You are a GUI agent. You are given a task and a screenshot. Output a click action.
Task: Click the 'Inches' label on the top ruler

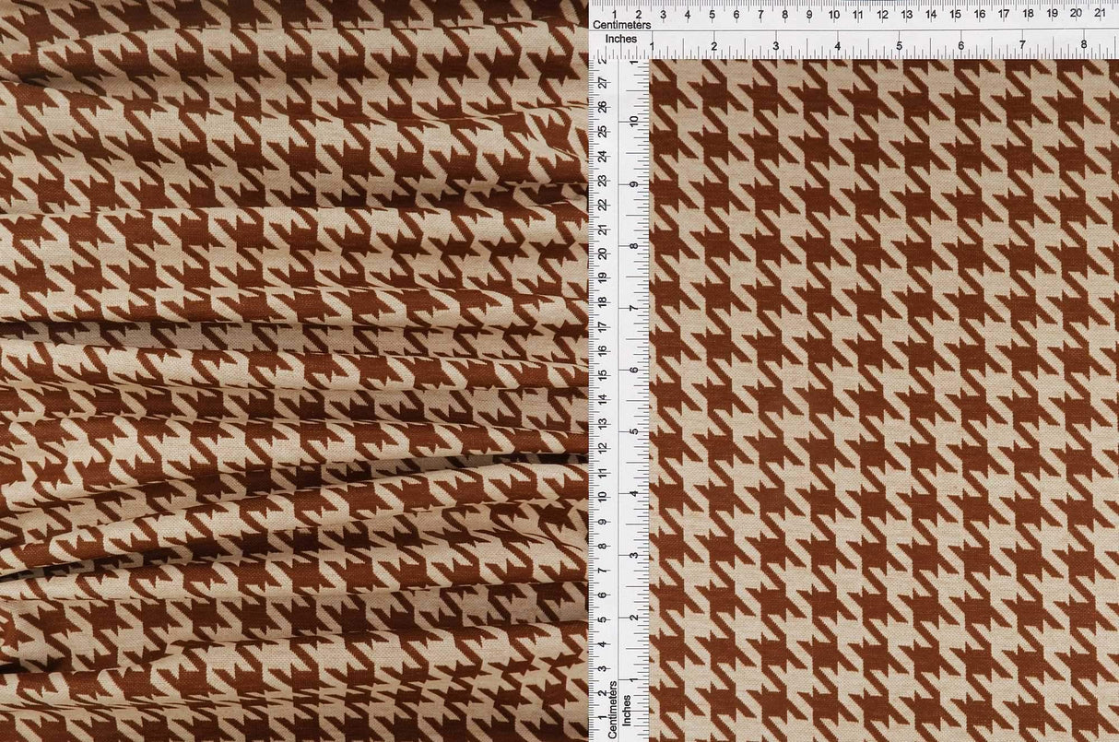tap(623, 39)
